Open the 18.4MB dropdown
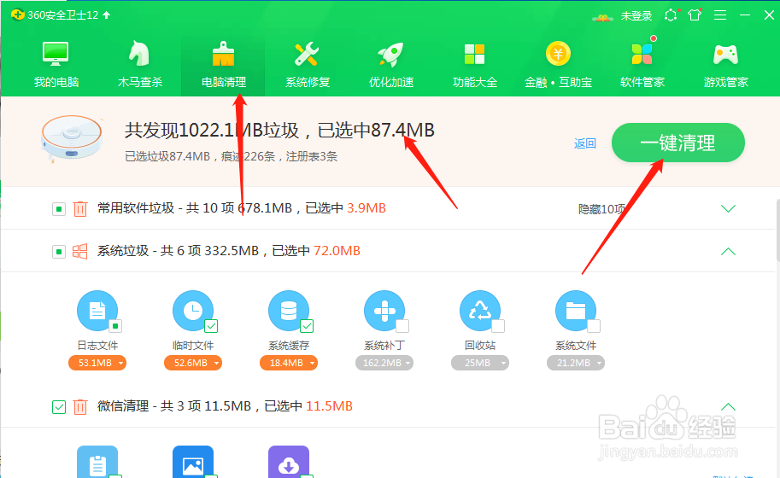This screenshot has height=478, width=780. point(289,364)
